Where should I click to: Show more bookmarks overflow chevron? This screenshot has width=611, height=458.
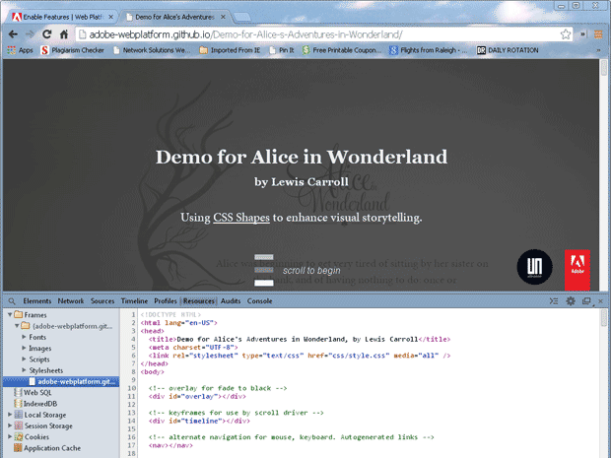[x=598, y=50]
